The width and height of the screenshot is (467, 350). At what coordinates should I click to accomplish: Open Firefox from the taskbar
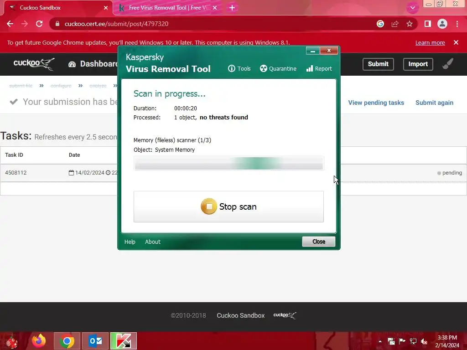click(39, 341)
